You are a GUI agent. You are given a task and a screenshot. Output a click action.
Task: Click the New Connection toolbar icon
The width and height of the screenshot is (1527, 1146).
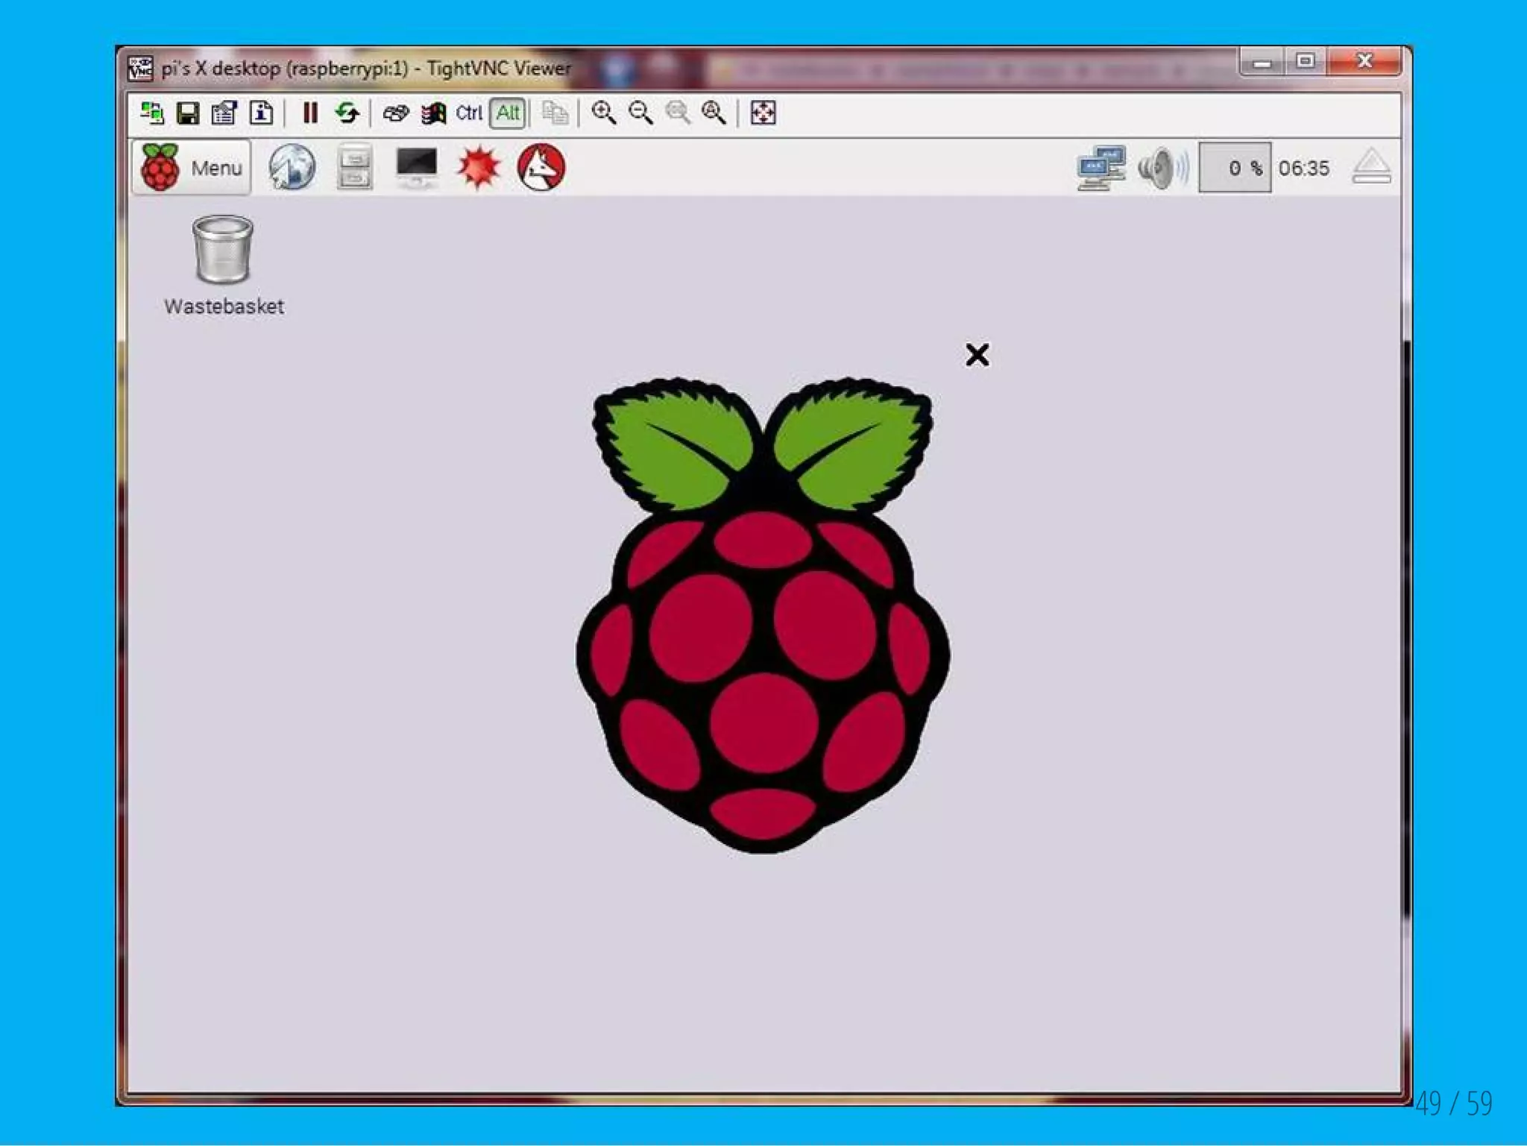152,113
